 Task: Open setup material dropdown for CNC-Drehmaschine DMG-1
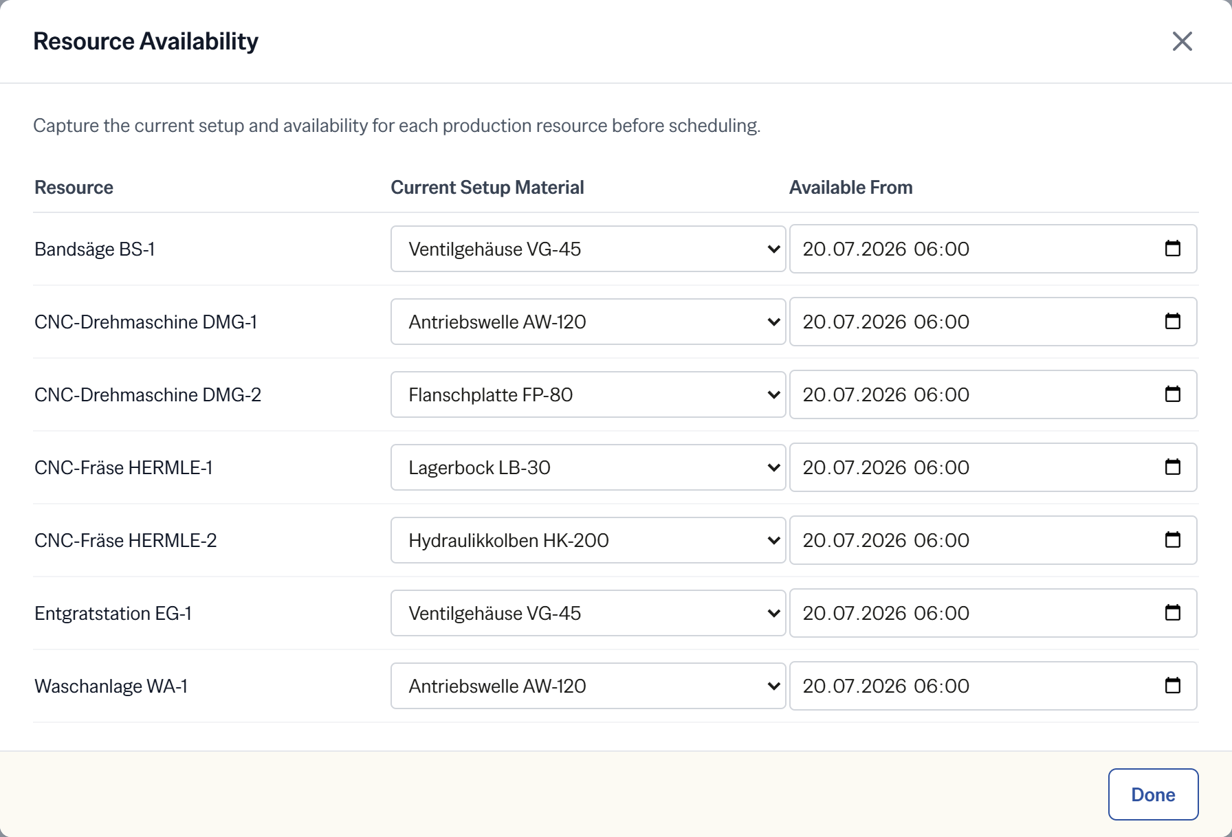(x=588, y=322)
